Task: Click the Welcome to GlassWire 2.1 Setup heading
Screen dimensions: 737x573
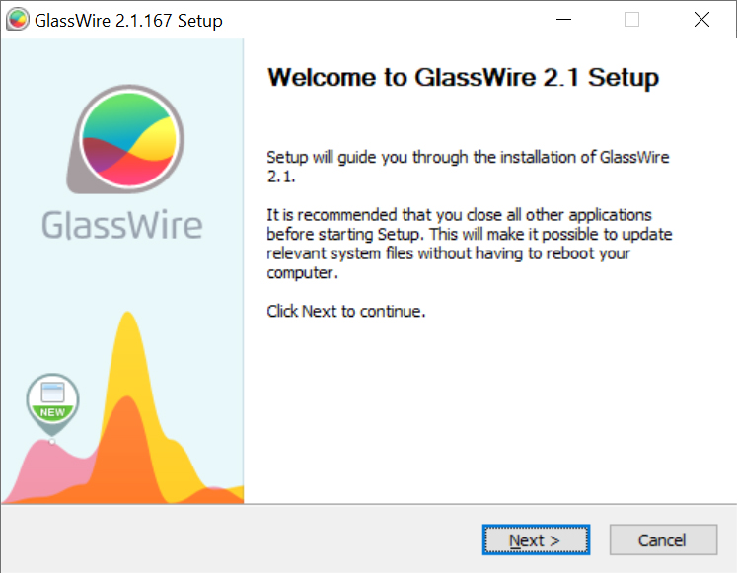Action: [x=463, y=78]
